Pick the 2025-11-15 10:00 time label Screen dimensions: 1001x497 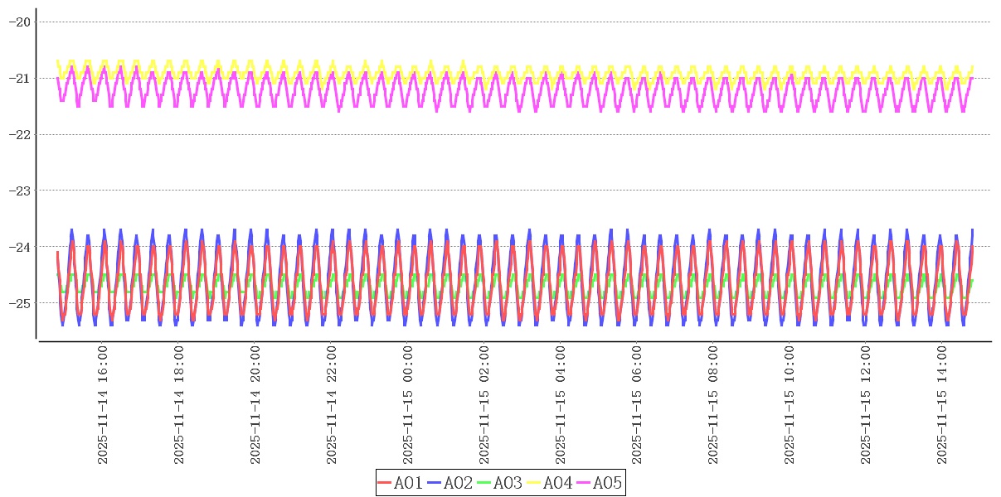(x=790, y=406)
